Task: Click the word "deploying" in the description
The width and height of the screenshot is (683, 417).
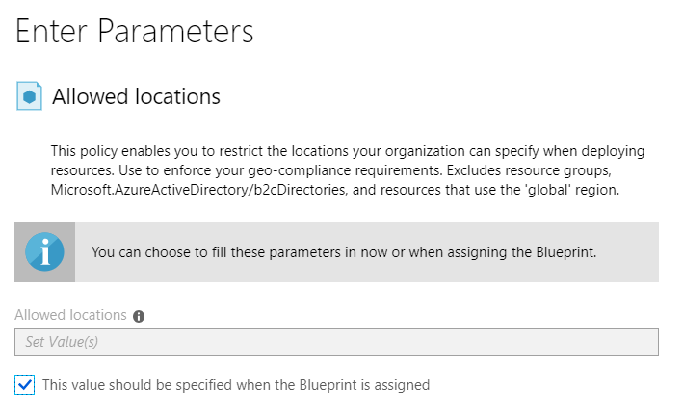Action: [x=612, y=152]
